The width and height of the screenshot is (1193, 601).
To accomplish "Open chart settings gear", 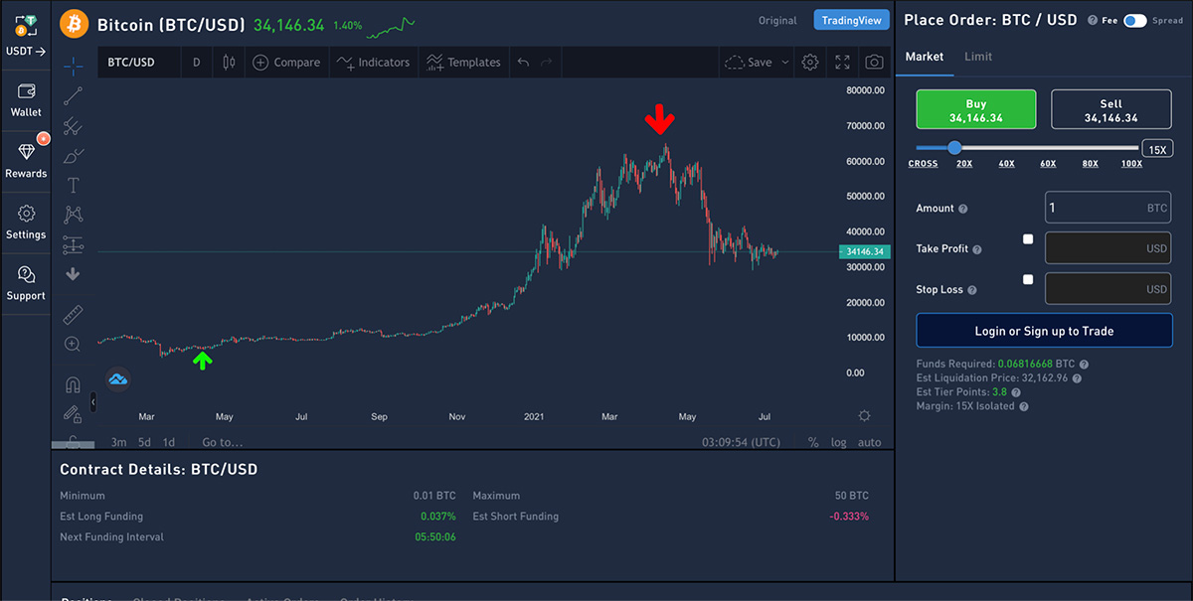I will pos(810,62).
